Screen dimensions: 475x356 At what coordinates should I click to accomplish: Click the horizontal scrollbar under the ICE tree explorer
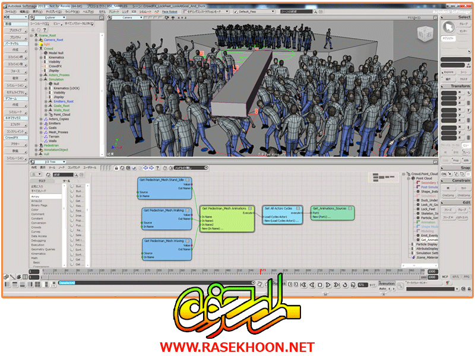(419, 265)
